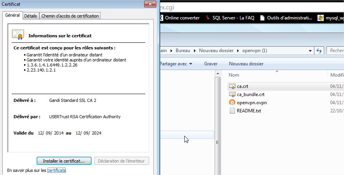The image size is (344, 175).
Task: Expand the arrow after Nouveau dossier in breadcrumb
Action: click(238, 51)
